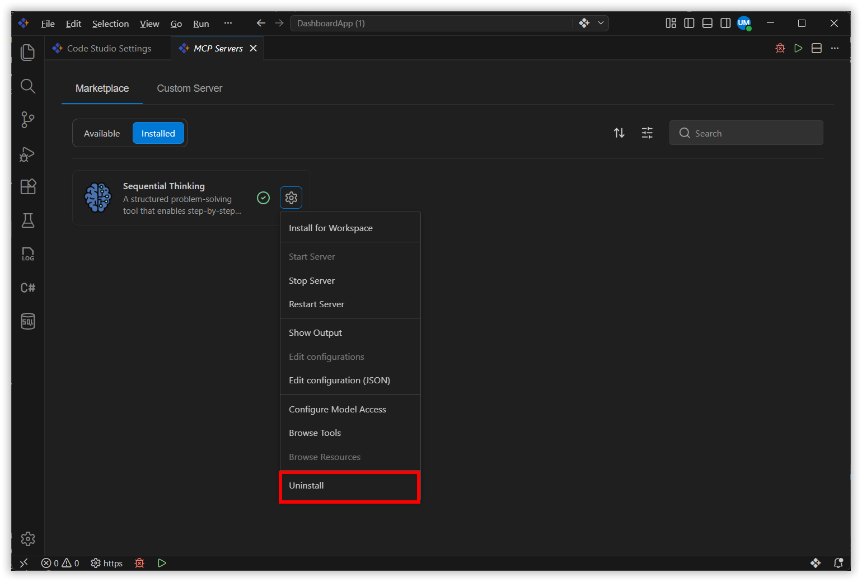
Task: Open the LOG viewer icon
Action: pos(28,254)
